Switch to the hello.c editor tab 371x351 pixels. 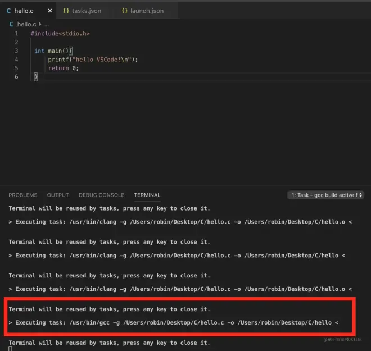pyautogui.click(x=28, y=11)
